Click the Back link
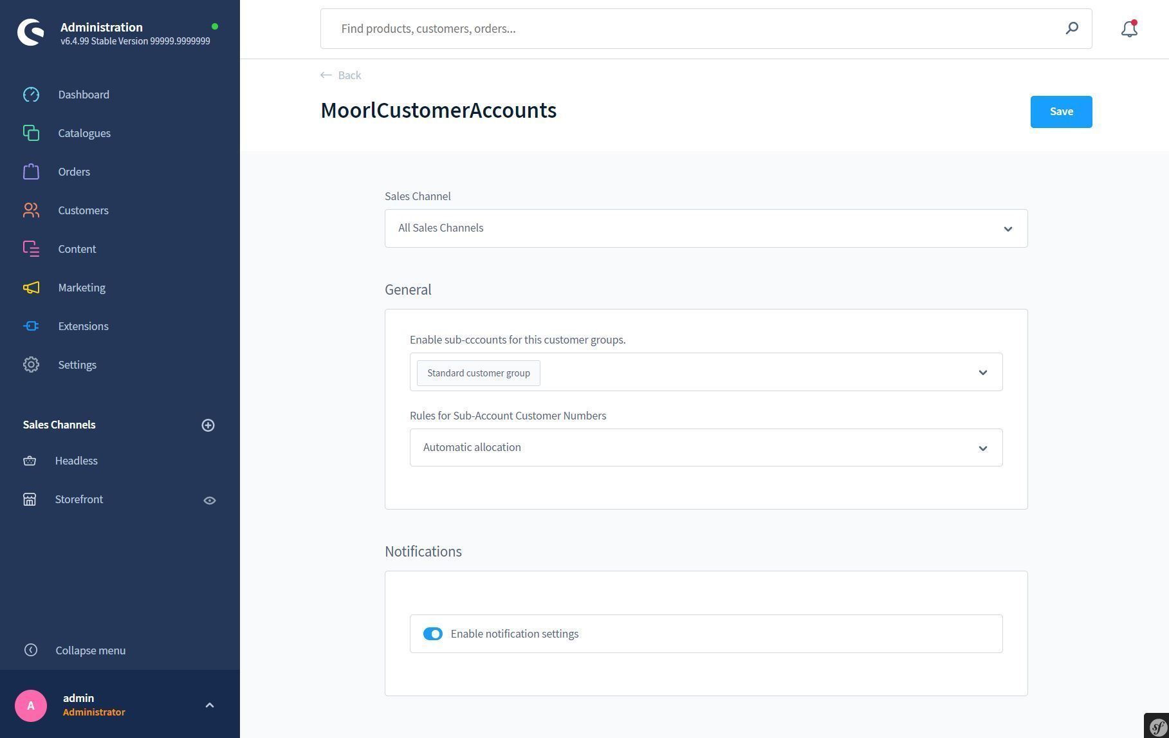This screenshot has width=1169, height=738. click(341, 75)
